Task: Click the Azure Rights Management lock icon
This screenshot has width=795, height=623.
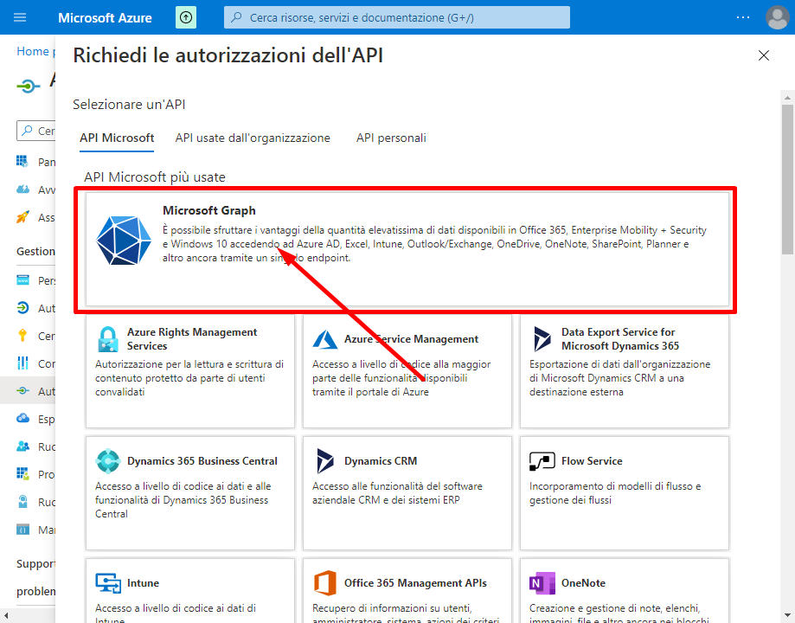Action: [x=107, y=339]
